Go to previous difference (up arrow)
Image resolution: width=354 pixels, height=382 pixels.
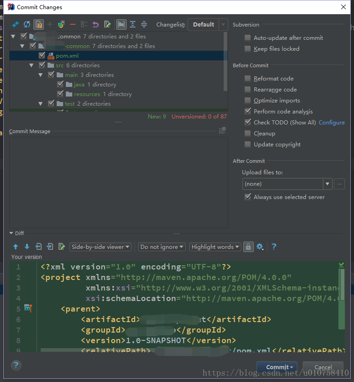16,247
